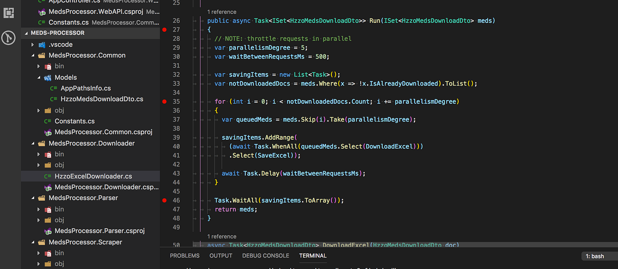Screen dimensions: 618x269
Task: Click the csproj icon beside MedsProcessor.Common.csproj
Action: [48, 132]
